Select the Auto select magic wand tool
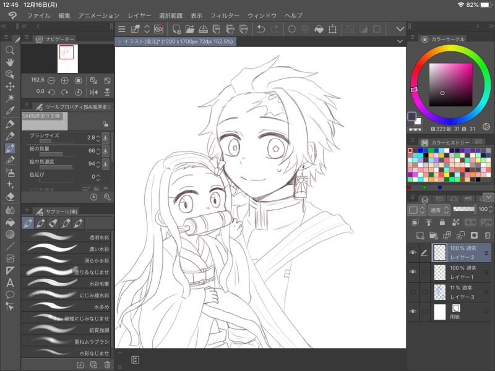495x371 pixels. tap(10, 98)
